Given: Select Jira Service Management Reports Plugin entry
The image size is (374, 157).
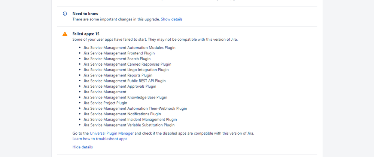Looking at the screenshot, I should tap(118, 75).
